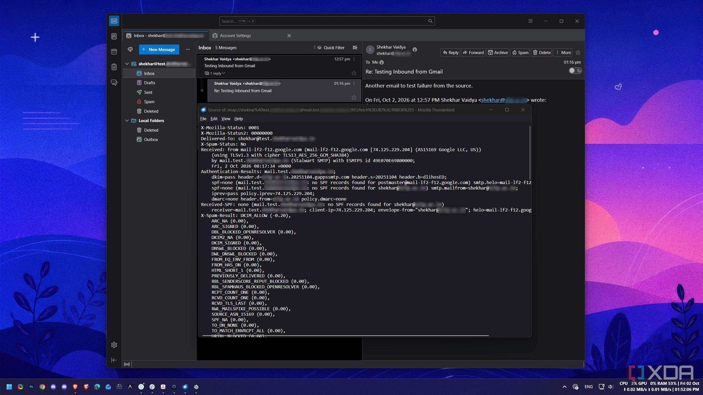Collapse the shekhar@test account folder tree

tap(127, 64)
